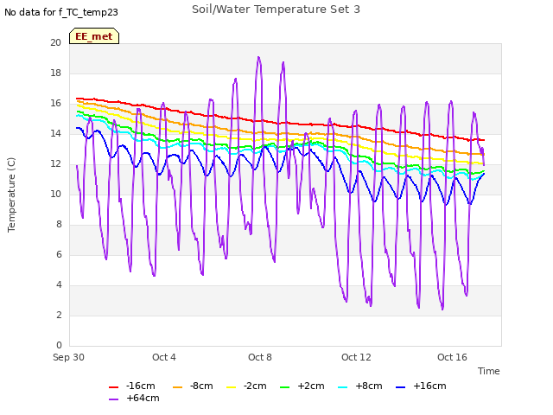Click the y-axis tick value 20
Viewport: 553px width, 415px height.
(55, 42)
